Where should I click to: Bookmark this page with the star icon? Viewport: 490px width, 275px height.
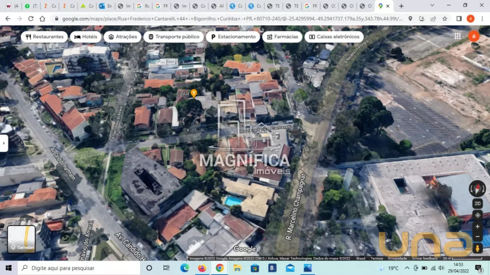point(445,19)
